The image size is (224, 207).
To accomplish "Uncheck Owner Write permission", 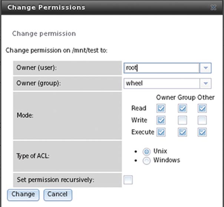I will click(x=161, y=120).
